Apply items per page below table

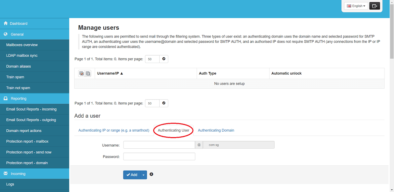coord(164,103)
